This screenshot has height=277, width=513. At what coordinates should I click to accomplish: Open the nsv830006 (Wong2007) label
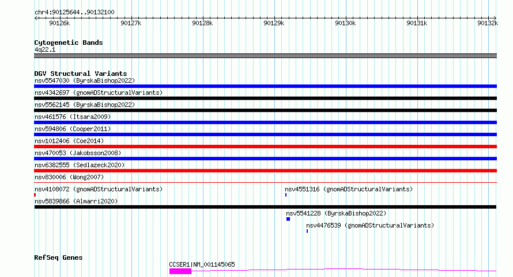click(x=69, y=177)
